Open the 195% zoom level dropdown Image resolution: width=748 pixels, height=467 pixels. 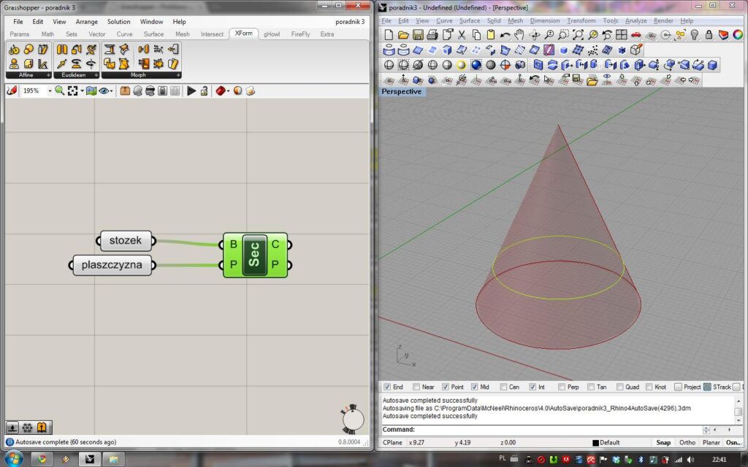(50, 90)
